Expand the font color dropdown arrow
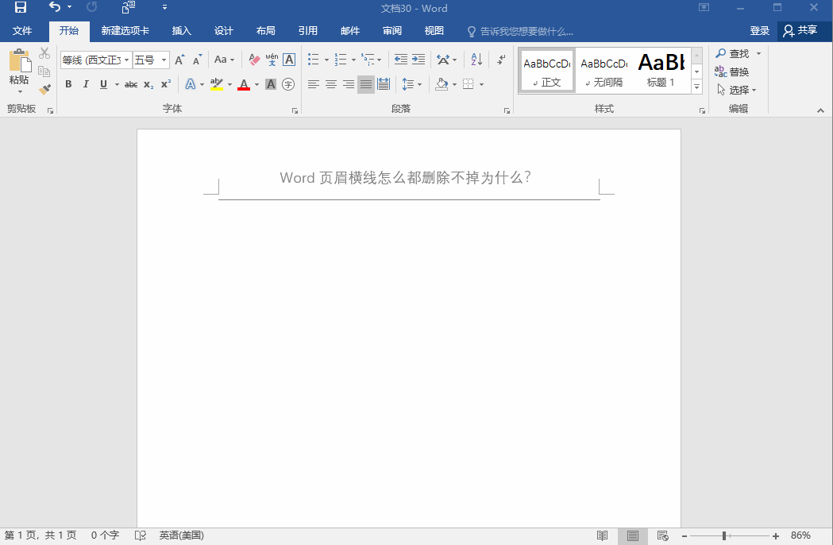Image resolution: width=833 pixels, height=545 pixels. [x=257, y=84]
